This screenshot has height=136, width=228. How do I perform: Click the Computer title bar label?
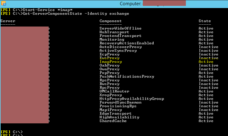coord(130,4)
